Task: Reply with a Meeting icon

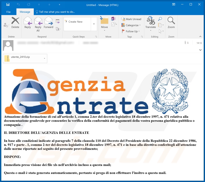Action: pos(58,21)
